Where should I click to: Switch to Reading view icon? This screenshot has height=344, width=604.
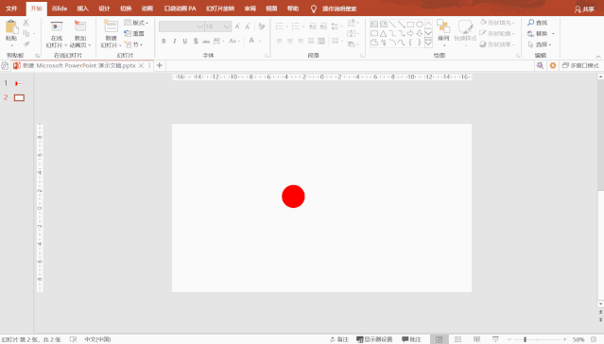tap(477, 339)
